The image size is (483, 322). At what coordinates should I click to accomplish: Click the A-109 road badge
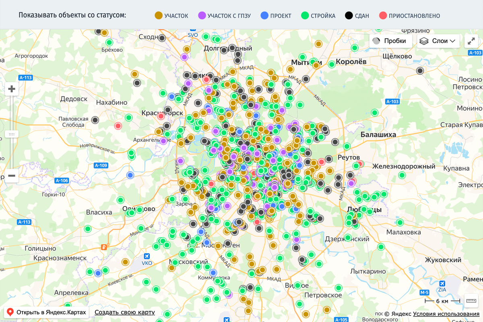pyautogui.click(x=101, y=165)
